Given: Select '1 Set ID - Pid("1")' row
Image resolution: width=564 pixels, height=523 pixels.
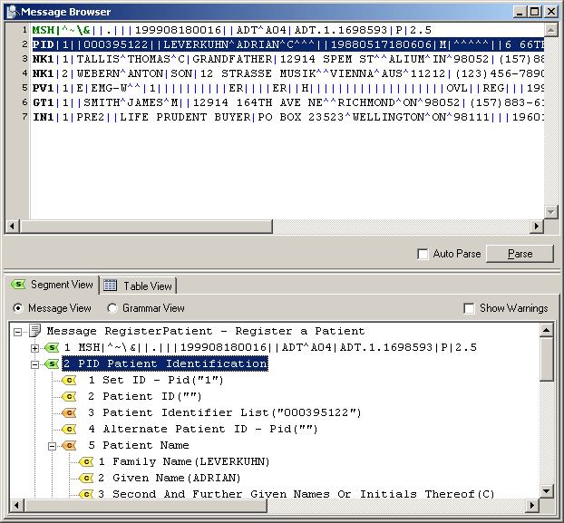Looking at the screenshot, I should [156, 381].
